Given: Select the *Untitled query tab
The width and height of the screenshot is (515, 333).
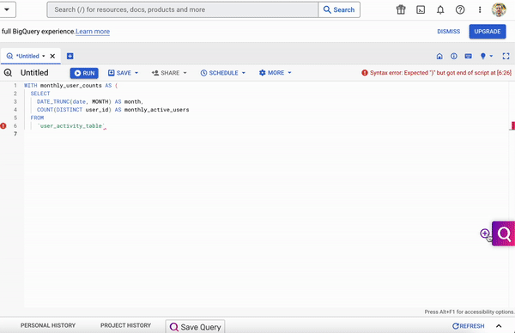Looking at the screenshot, I should coord(27,56).
